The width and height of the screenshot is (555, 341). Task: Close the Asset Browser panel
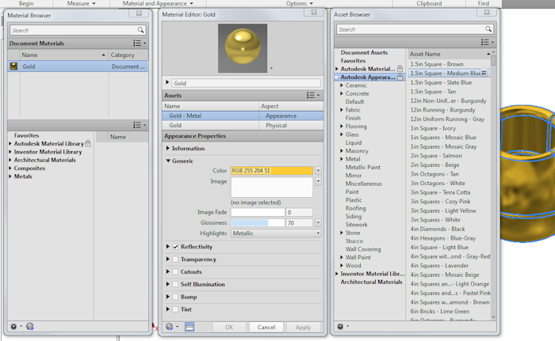tap(487, 13)
